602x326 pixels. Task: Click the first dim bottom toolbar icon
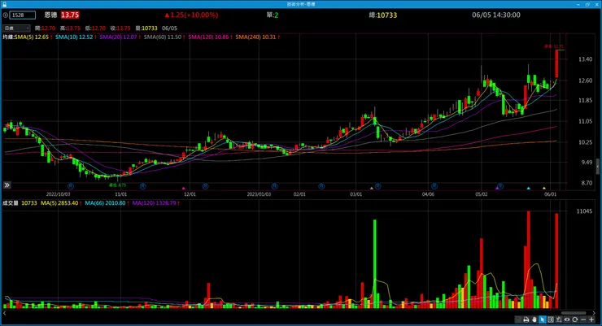(518, 319)
